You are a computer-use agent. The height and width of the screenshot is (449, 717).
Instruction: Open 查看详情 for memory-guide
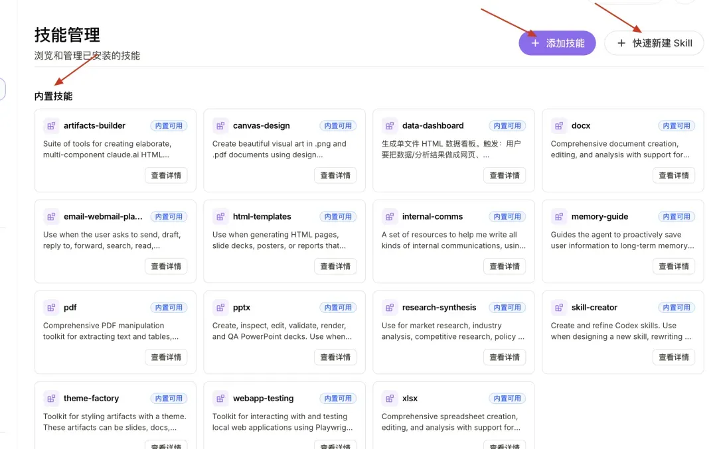coord(674,267)
